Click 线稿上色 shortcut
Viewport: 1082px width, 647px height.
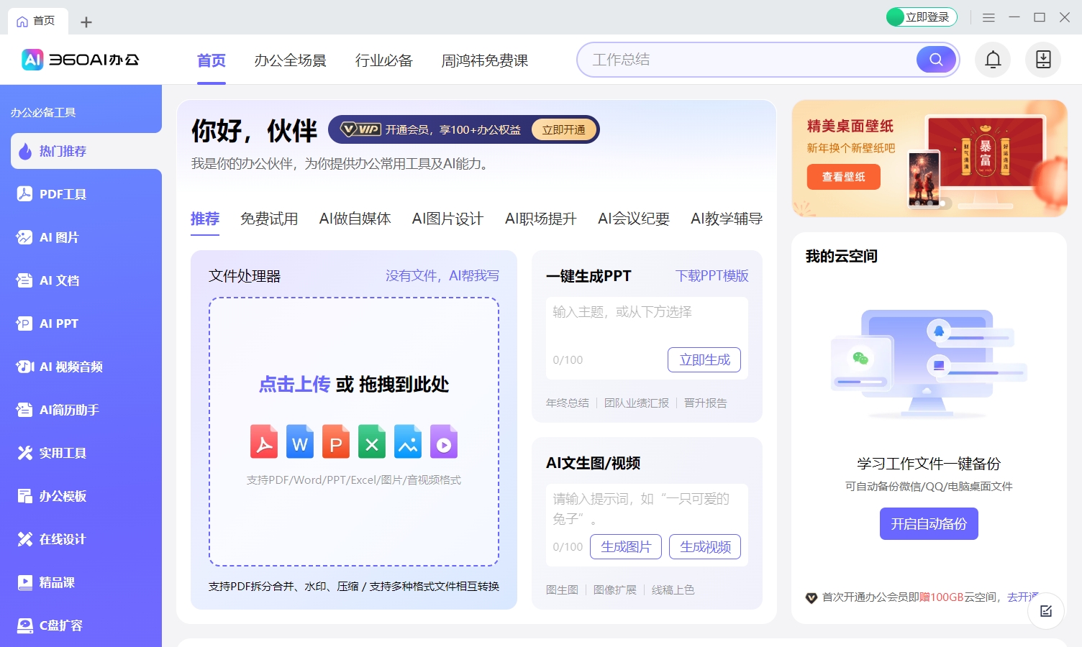673,590
